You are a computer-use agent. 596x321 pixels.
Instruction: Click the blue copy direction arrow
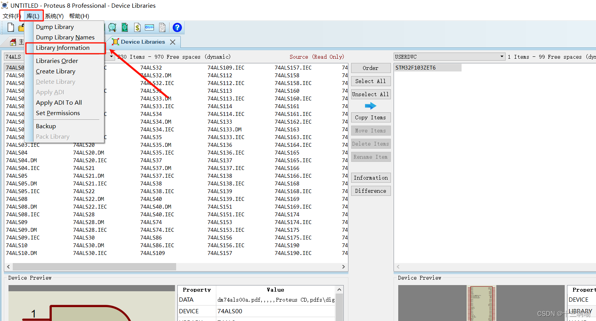coord(370,106)
